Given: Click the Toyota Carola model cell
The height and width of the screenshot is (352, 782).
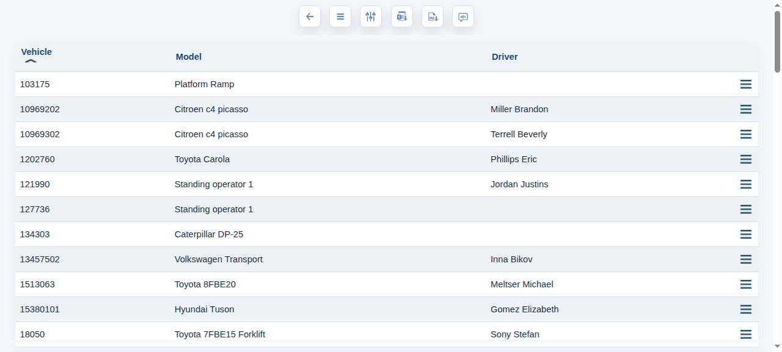Looking at the screenshot, I should point(202,159).
